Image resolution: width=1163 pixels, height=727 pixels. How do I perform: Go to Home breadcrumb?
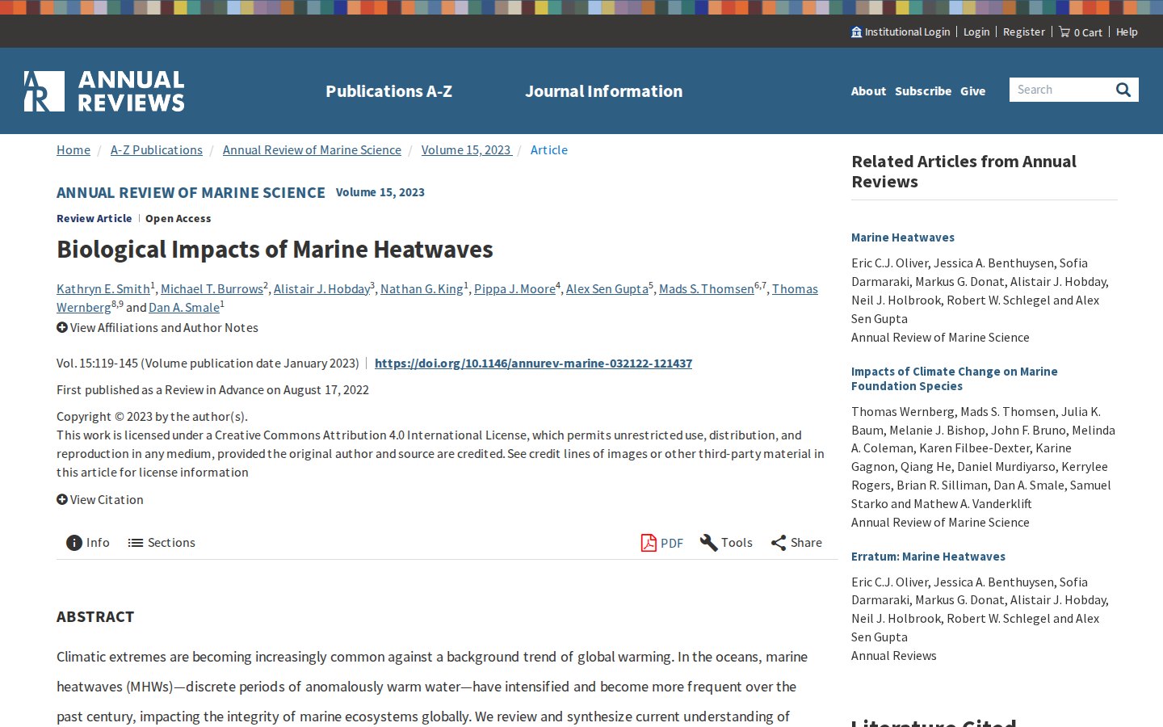coord(73,150)
